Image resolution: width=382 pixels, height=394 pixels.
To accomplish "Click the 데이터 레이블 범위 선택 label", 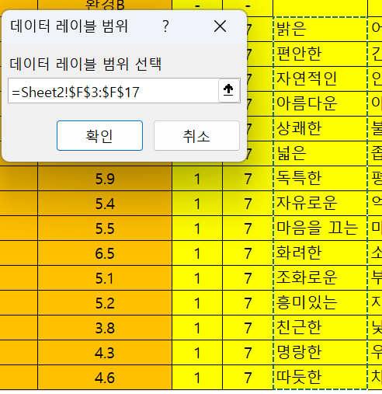I will tap(85, 64).
